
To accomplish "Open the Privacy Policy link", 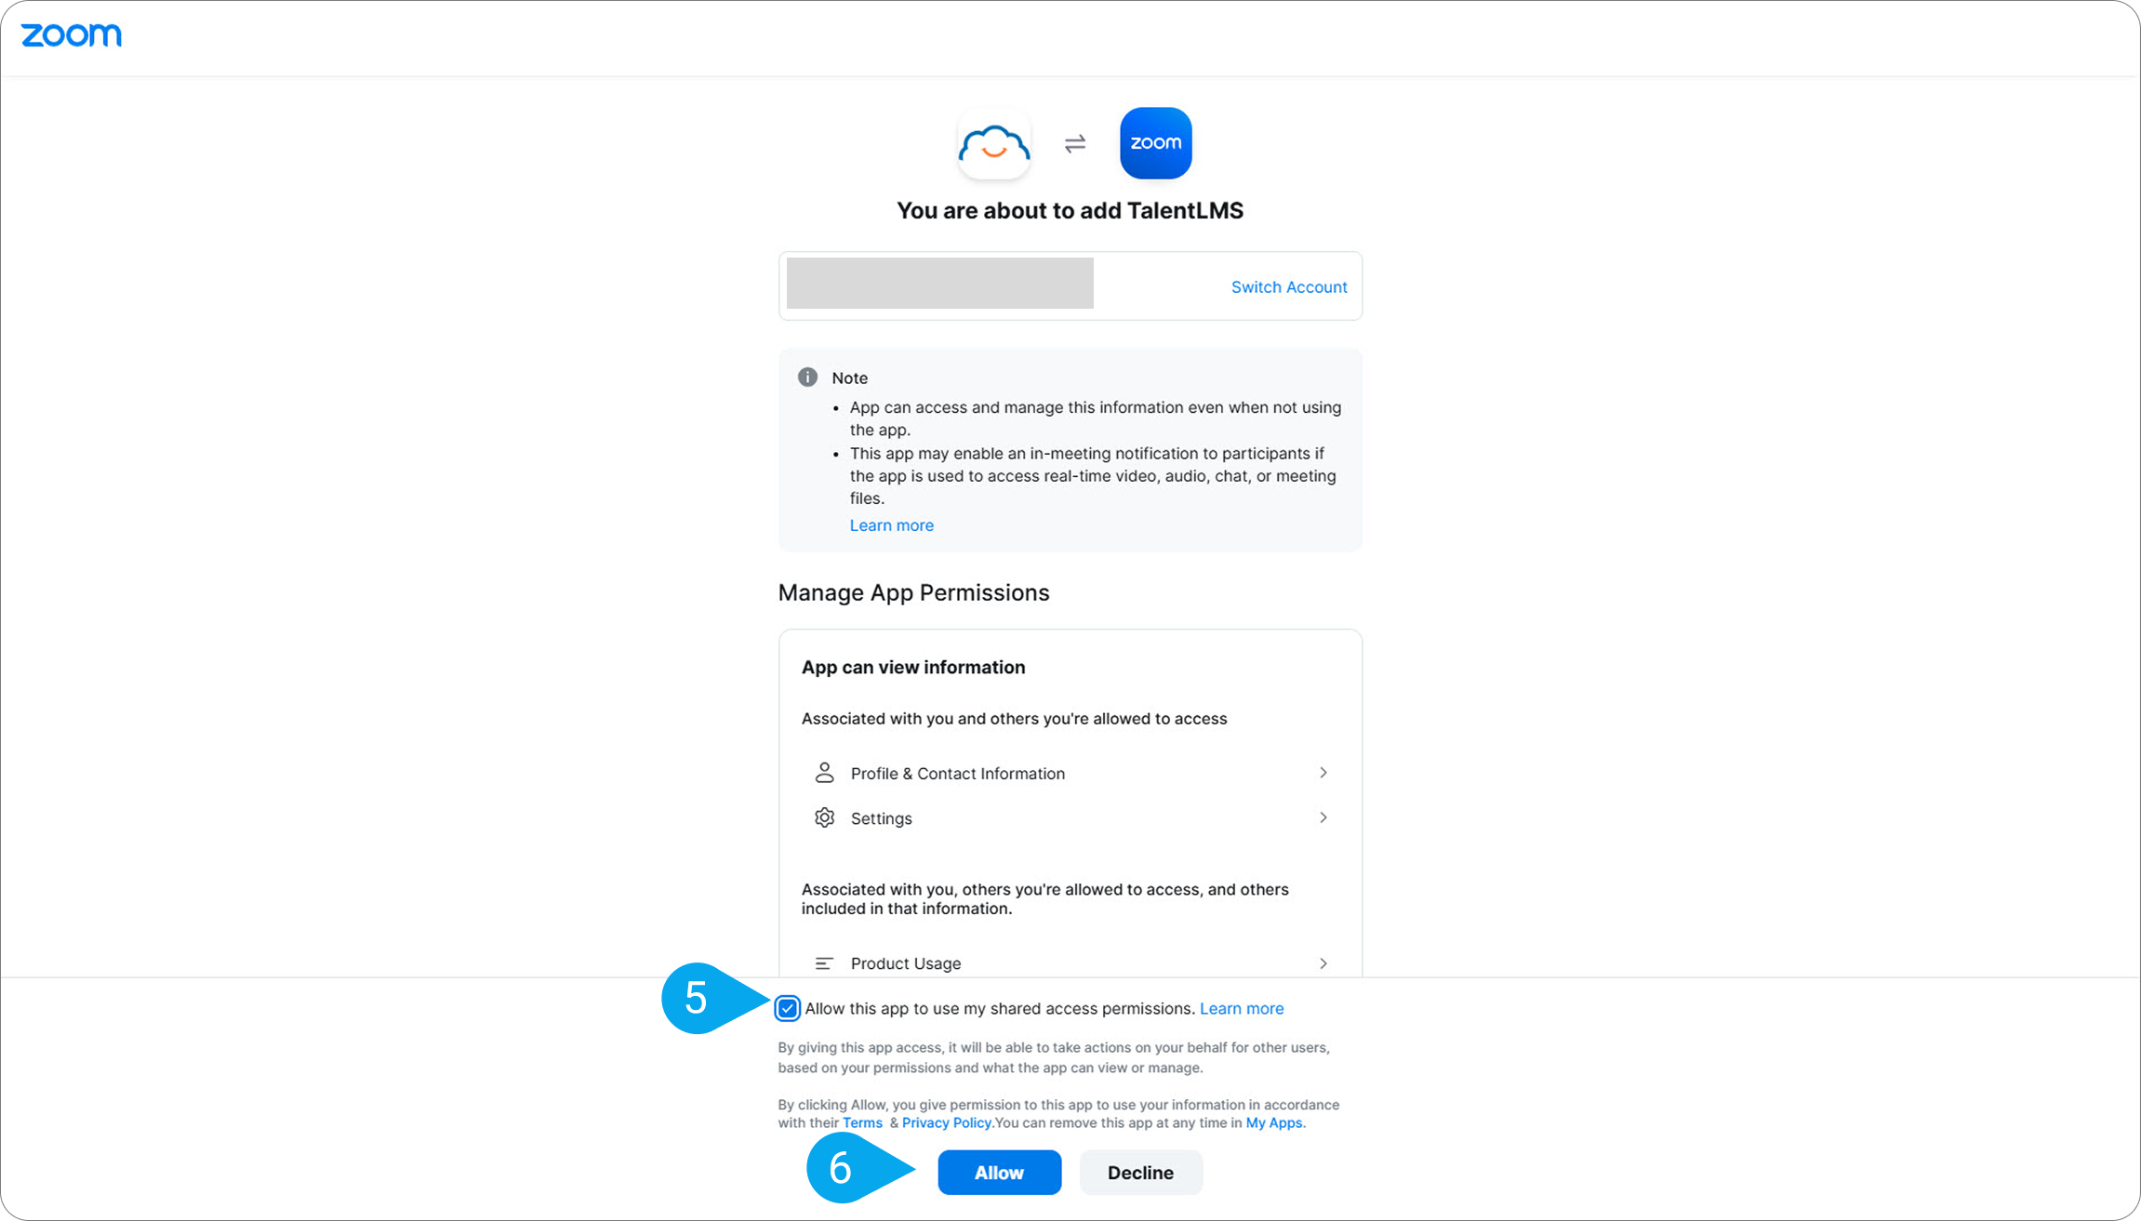I will [x=946, y=1122].
